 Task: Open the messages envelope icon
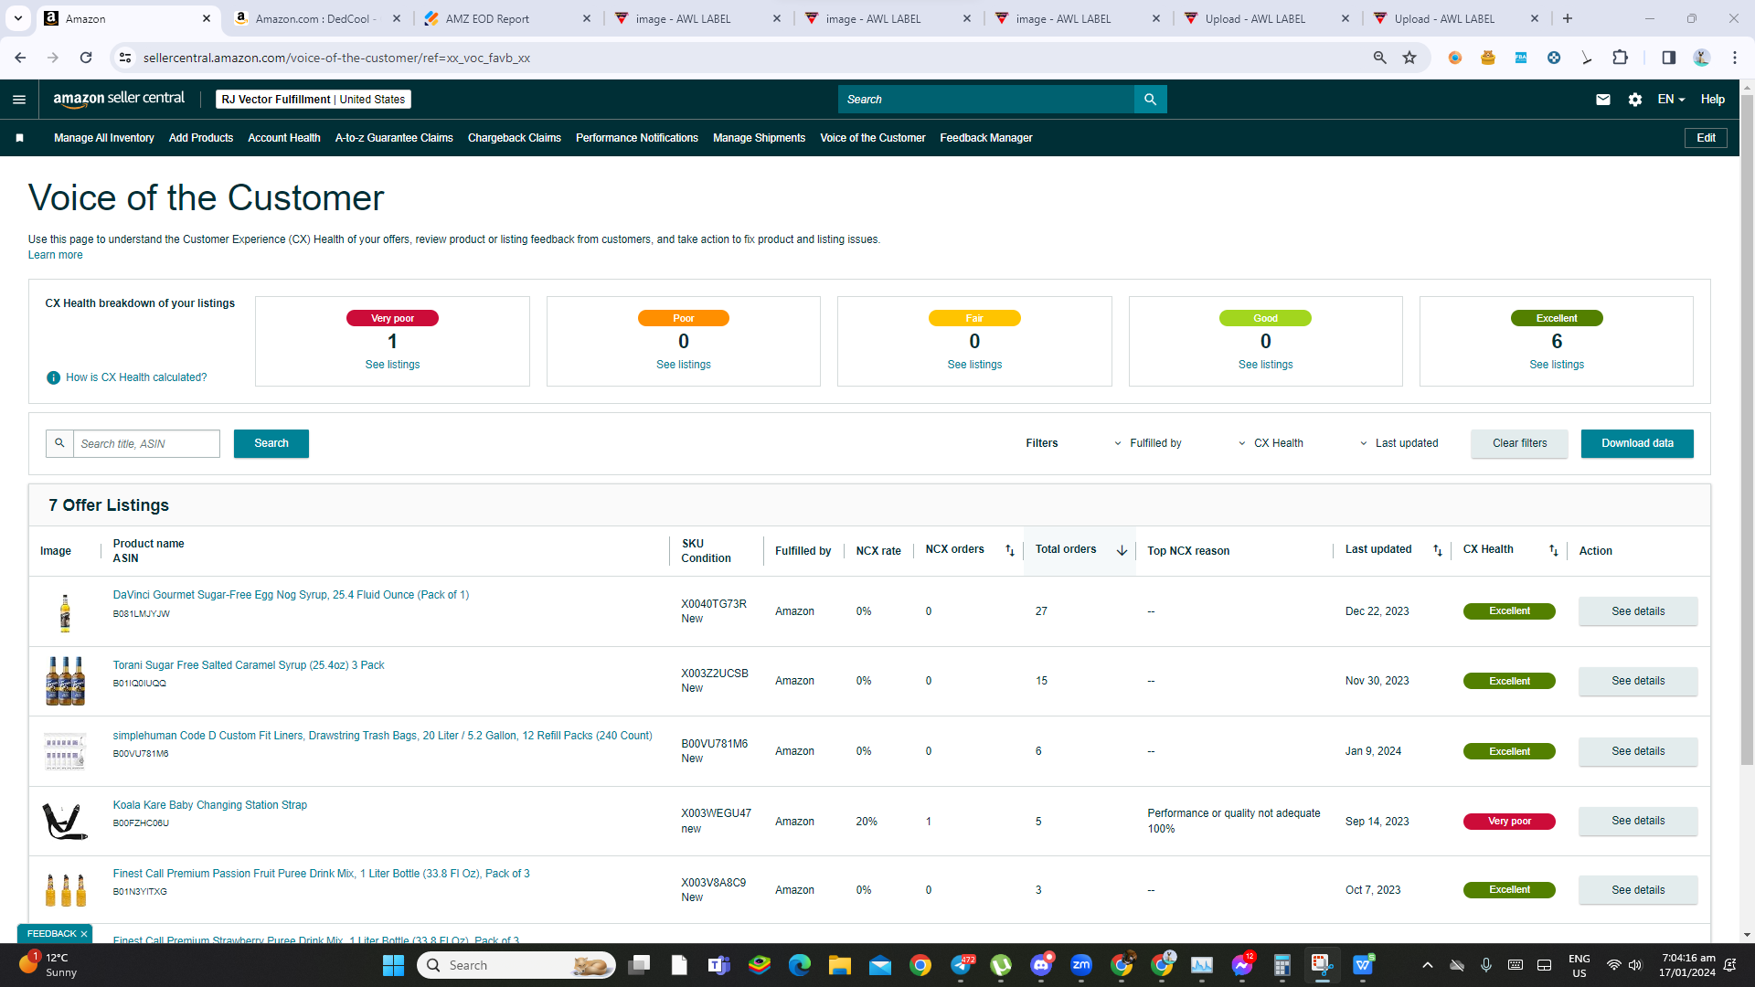tap(1603, 100)
